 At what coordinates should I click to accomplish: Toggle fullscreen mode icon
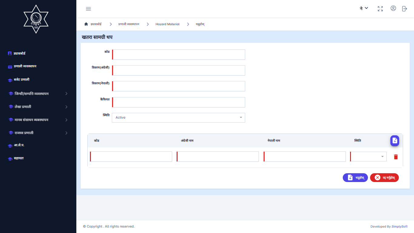coord(380,9)
